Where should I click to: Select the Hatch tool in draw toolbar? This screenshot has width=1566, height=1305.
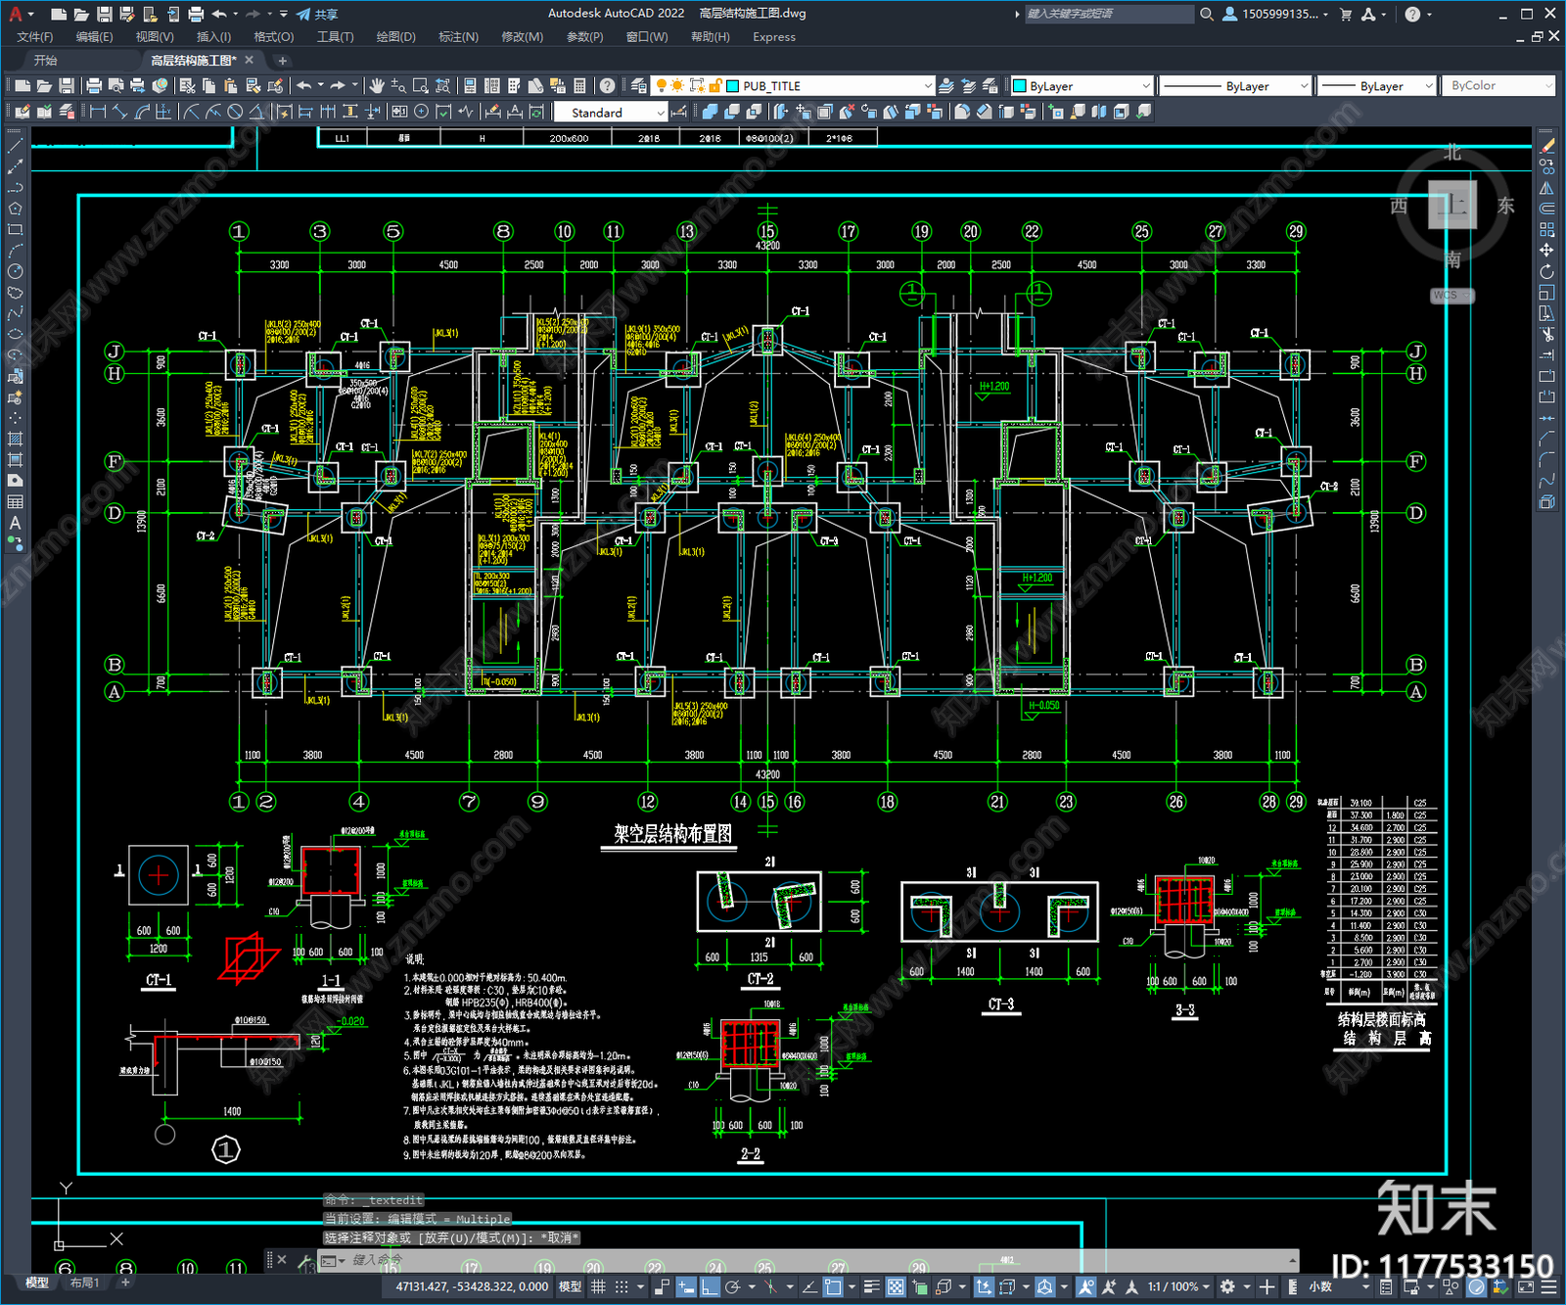click(15, 439)
